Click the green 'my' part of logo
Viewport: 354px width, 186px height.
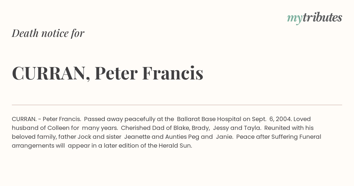pyautogui.click(x=295, y=19)
